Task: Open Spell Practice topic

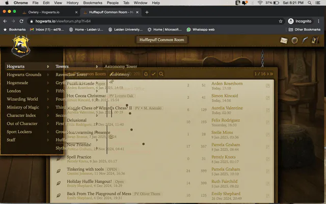Action: point(79,157)
